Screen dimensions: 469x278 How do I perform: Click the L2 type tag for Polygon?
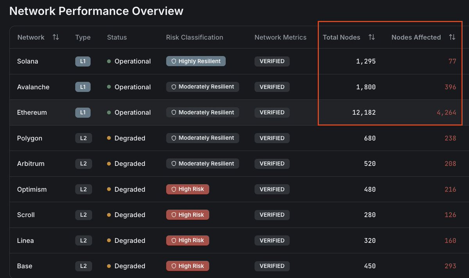(84, 138)
